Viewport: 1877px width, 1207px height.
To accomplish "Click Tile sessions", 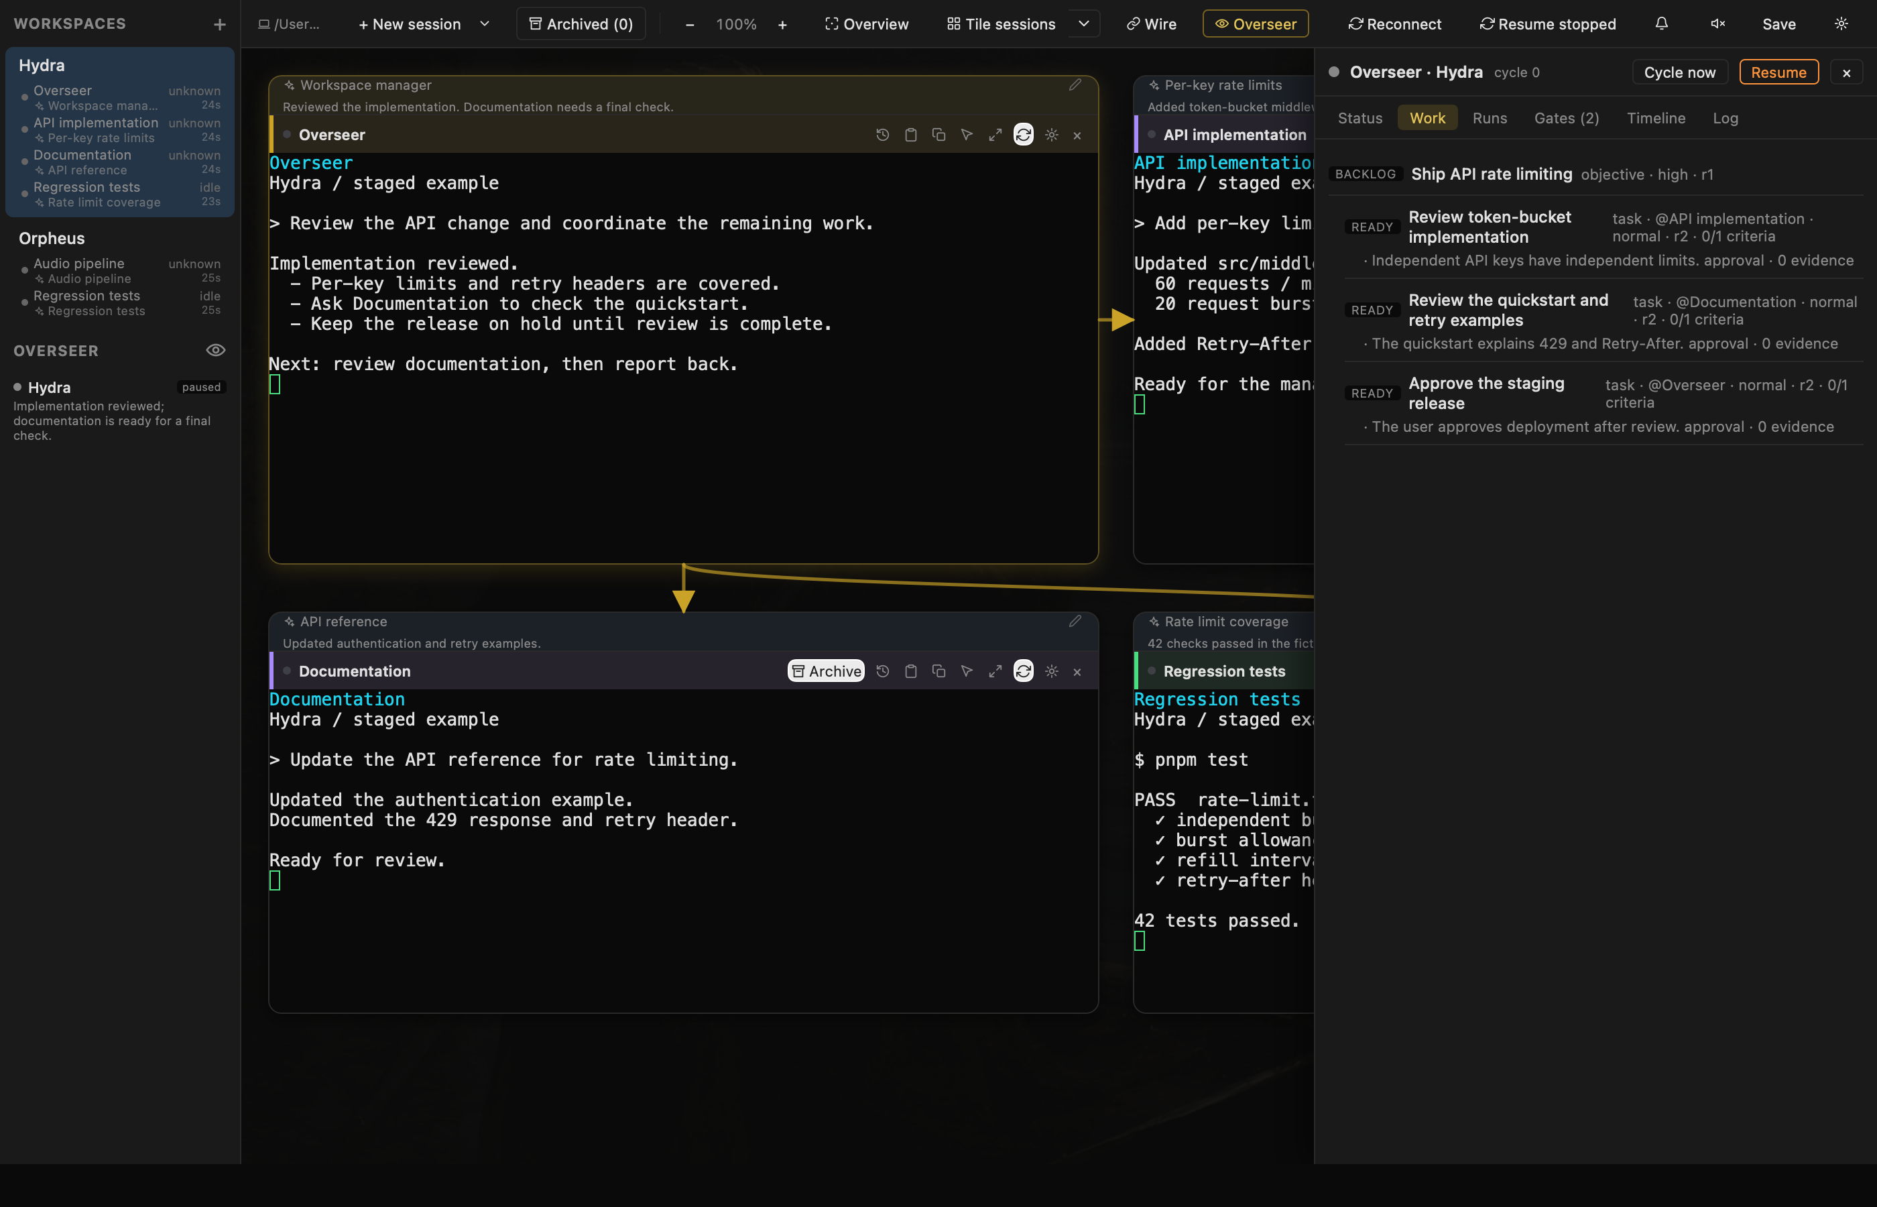I will tap(1001, 24).
